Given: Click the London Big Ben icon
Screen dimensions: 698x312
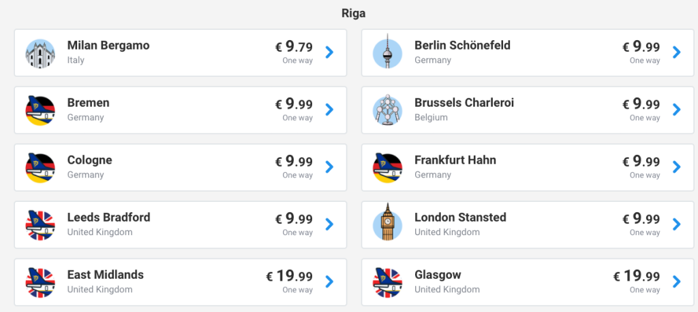Looking at the screenshot, I should (x=387, y=224).
